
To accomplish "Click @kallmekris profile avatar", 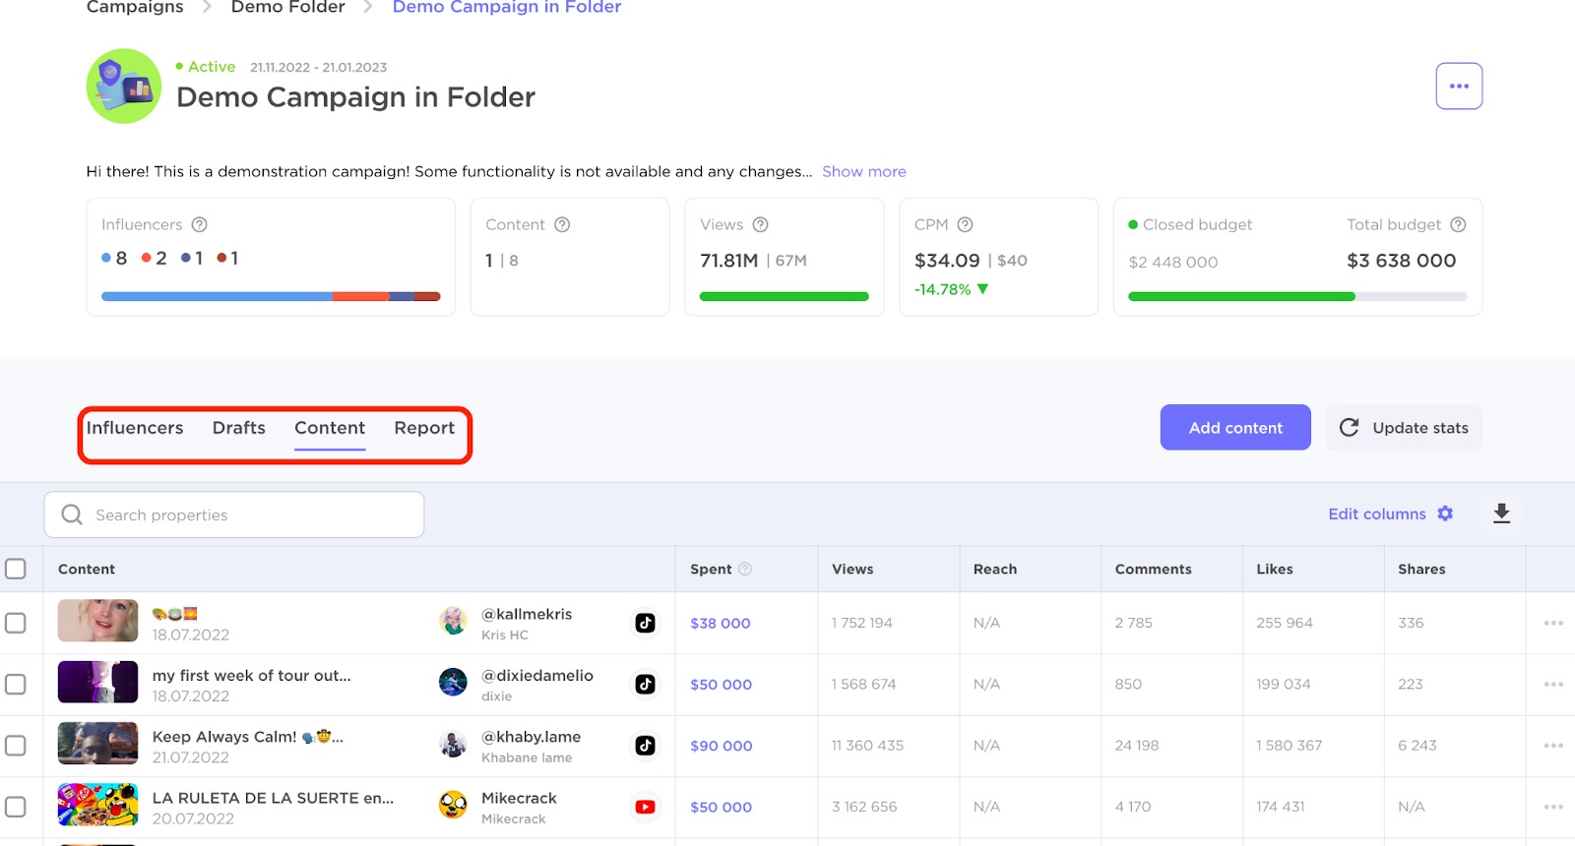I will 453,621.
